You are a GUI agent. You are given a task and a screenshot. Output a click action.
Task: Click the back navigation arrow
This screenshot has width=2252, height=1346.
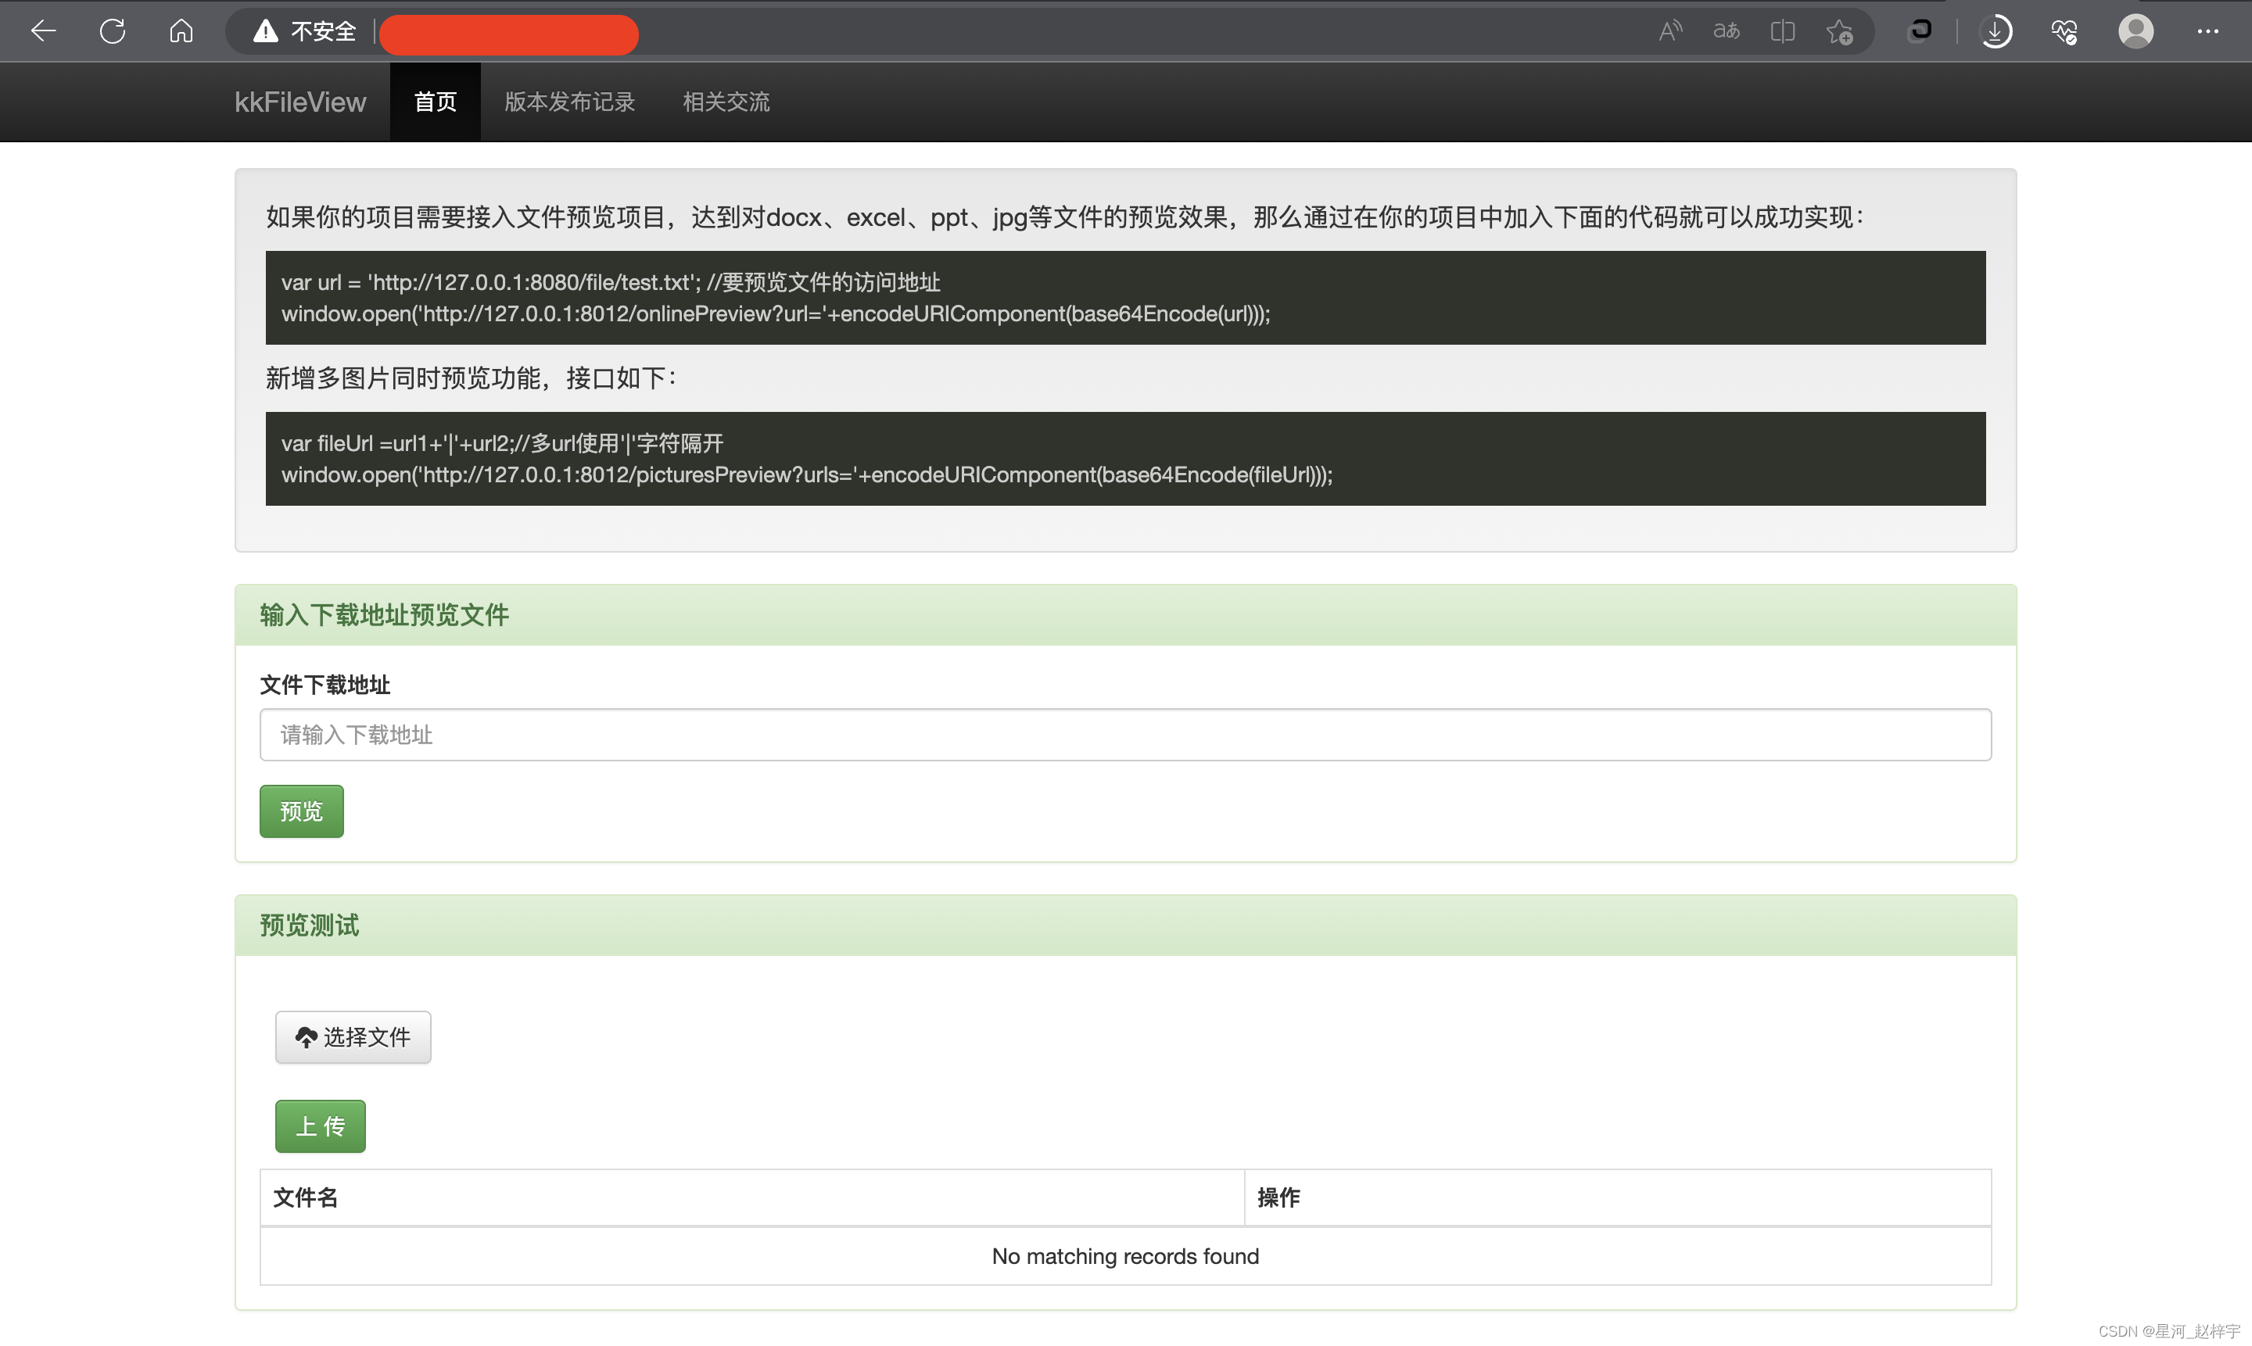click(x=43, y=30)
